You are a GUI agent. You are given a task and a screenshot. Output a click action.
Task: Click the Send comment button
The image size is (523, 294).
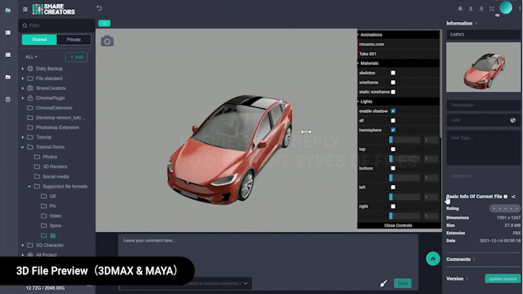(402, 284)
